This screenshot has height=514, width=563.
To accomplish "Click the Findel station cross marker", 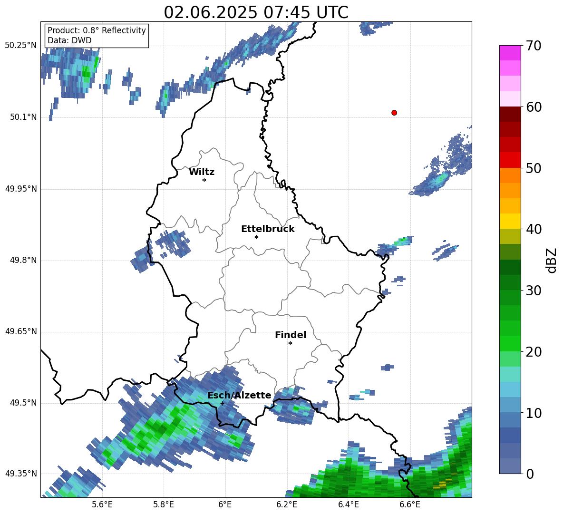I will (290, 343).
